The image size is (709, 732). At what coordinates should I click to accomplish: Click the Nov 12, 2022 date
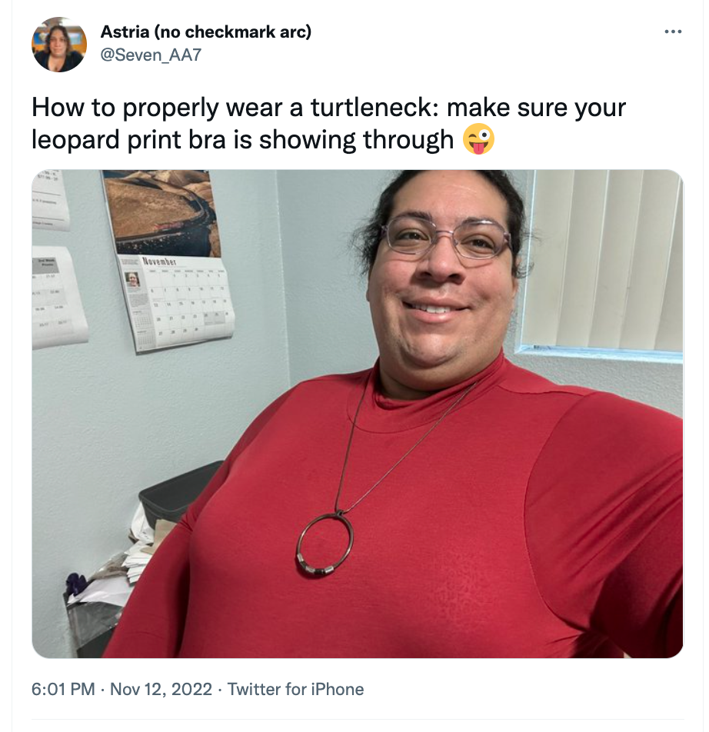[161, 689]
